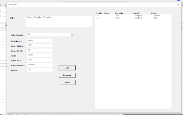This screenshot has height=115, width=183.
Task: Toggle Underline in the Excel ribbon
Action: click(x=5, y=16)
